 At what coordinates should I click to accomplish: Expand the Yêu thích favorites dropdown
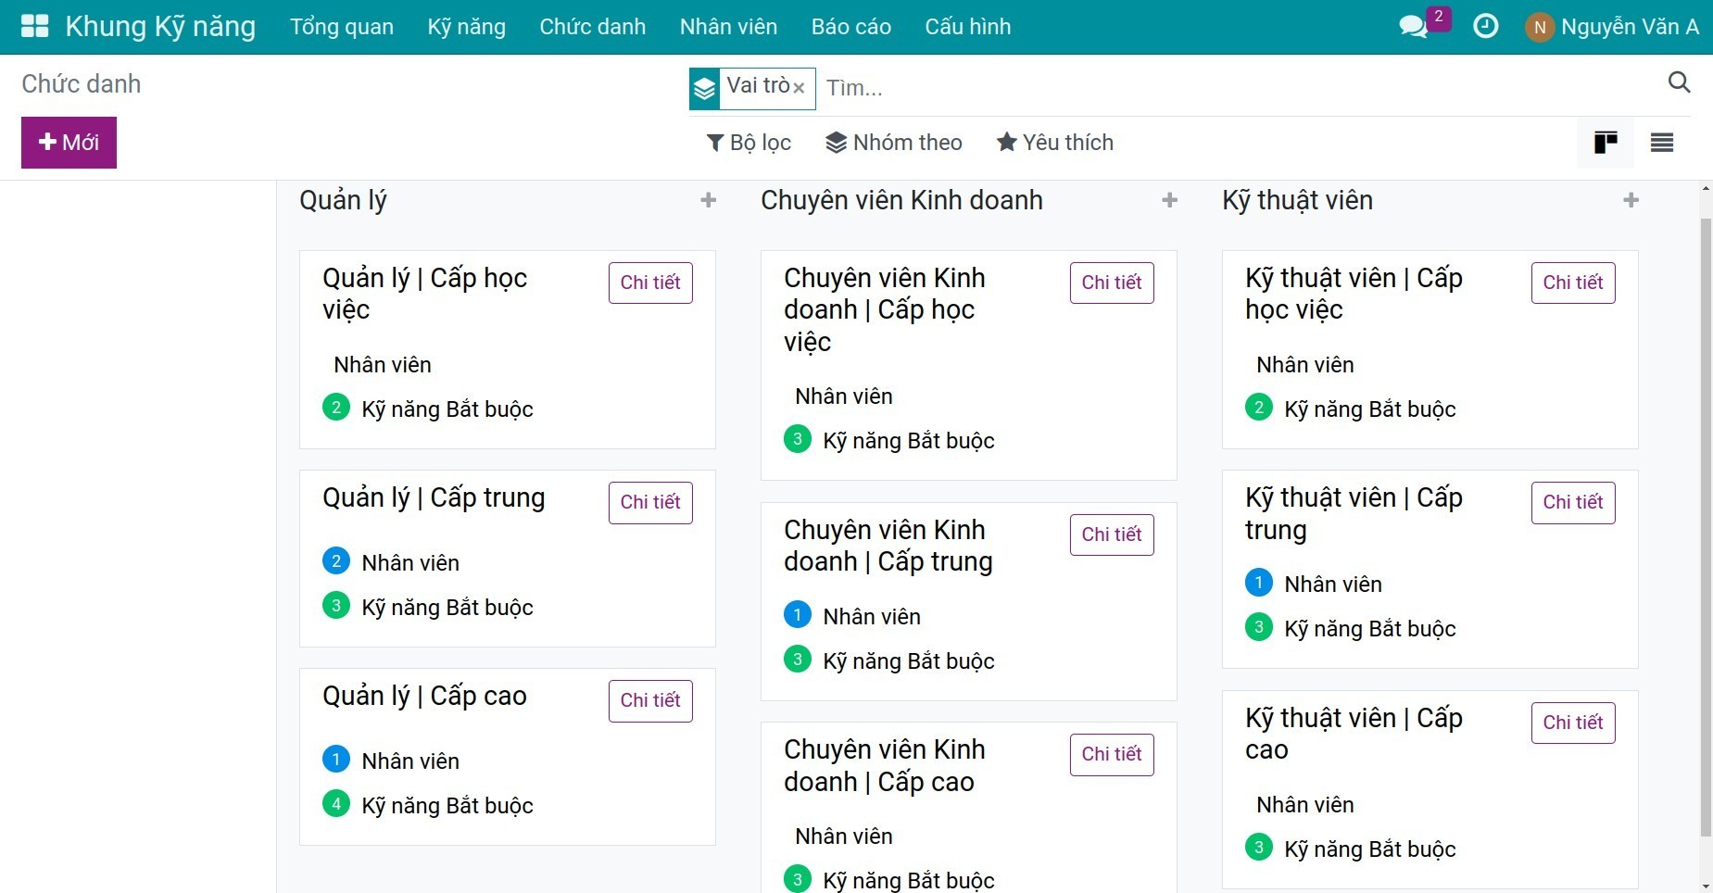pos(1055,143)
